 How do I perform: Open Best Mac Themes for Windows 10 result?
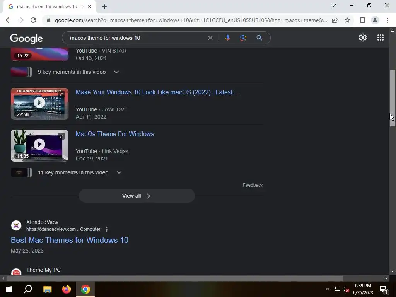[70, 240]
